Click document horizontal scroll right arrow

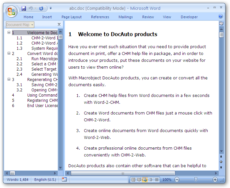[x=216, y=173]
